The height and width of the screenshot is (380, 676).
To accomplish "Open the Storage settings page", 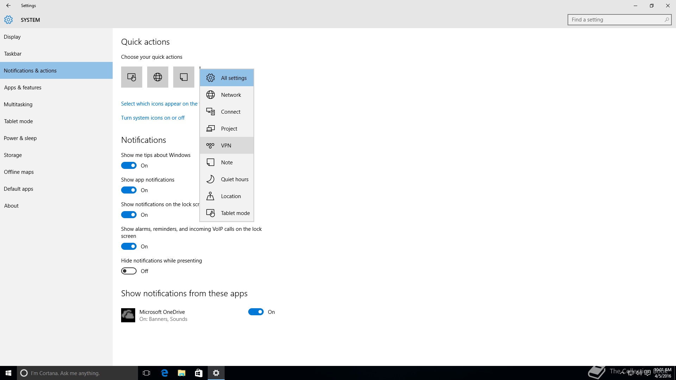I will [x=56, y=155].
